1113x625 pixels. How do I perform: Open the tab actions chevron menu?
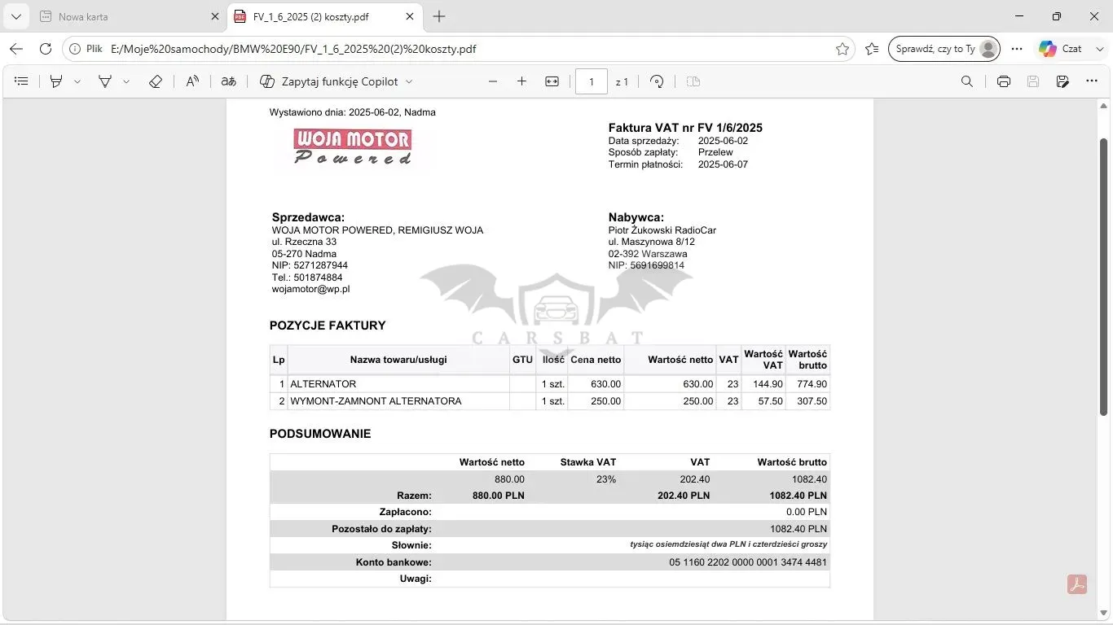coord(15,16)
